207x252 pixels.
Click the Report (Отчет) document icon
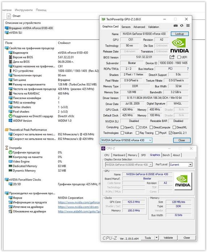pyautogui.click(x=9, y=16)
